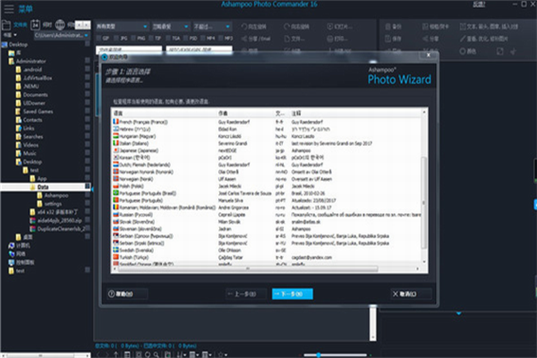This screenshot has height=358, width=537.
Task: Click the print icon
Action: (x=329, y=38)
